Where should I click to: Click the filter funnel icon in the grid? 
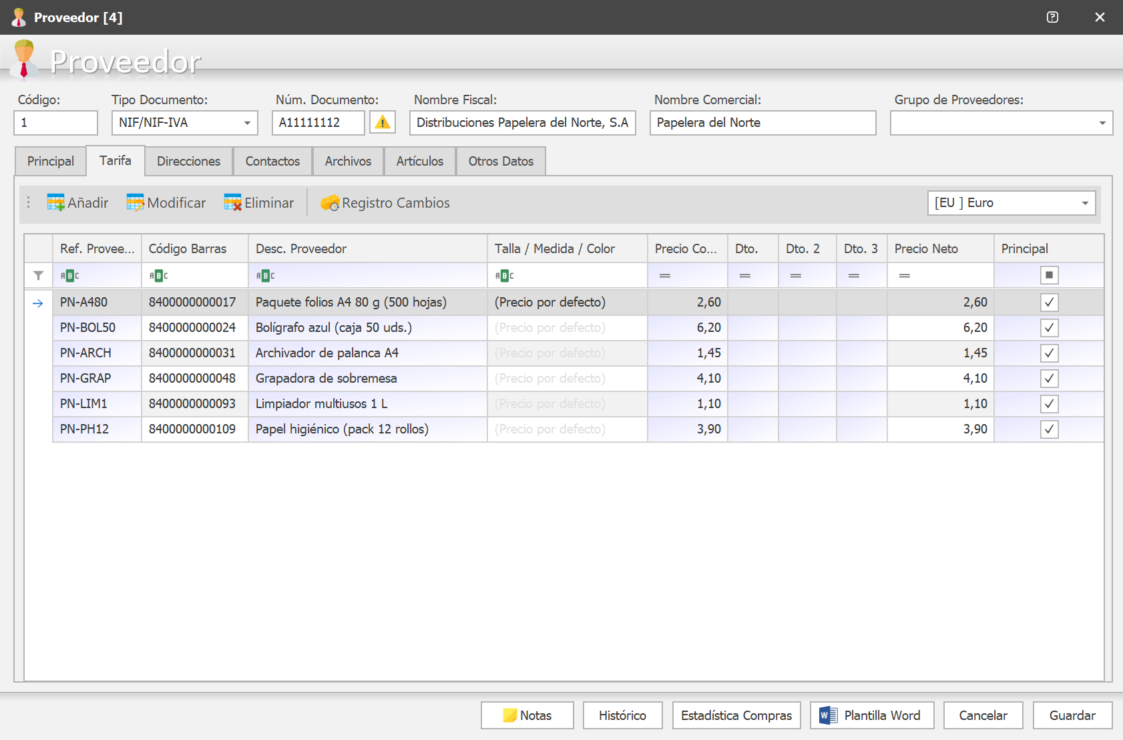tap(39, 275)
